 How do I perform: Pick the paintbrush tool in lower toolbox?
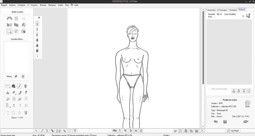[20, 86]
